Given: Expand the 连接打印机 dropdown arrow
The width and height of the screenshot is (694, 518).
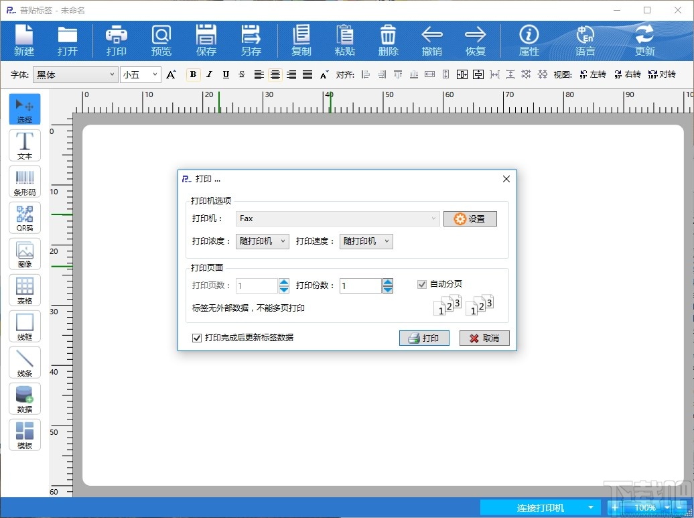Looking at the screenshot, I should [590, 507].
